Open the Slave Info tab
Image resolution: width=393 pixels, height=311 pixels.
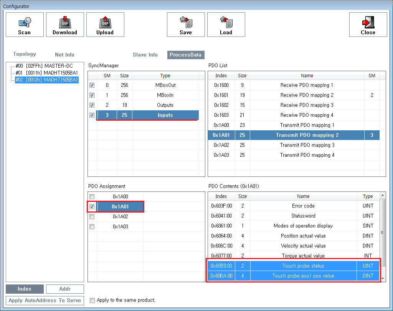[145, 55]
